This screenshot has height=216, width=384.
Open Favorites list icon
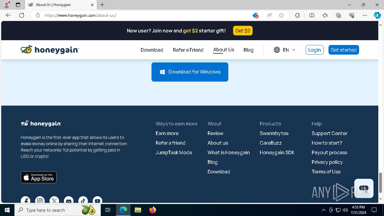pyautogui.click(x=325, y=15)
